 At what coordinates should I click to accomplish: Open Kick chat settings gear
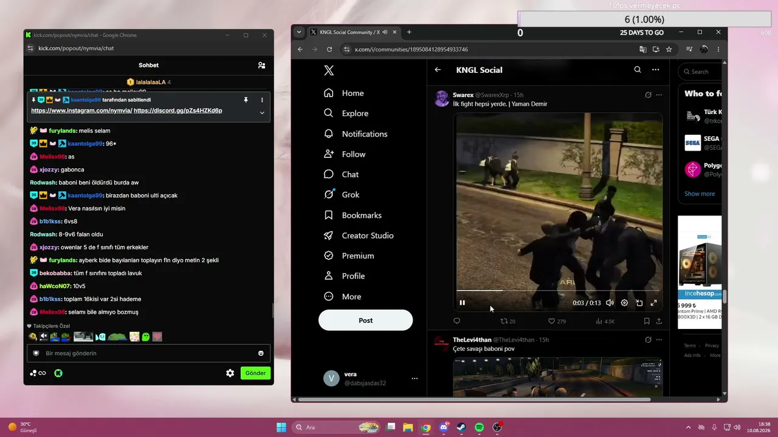click(x=230, y=373)
